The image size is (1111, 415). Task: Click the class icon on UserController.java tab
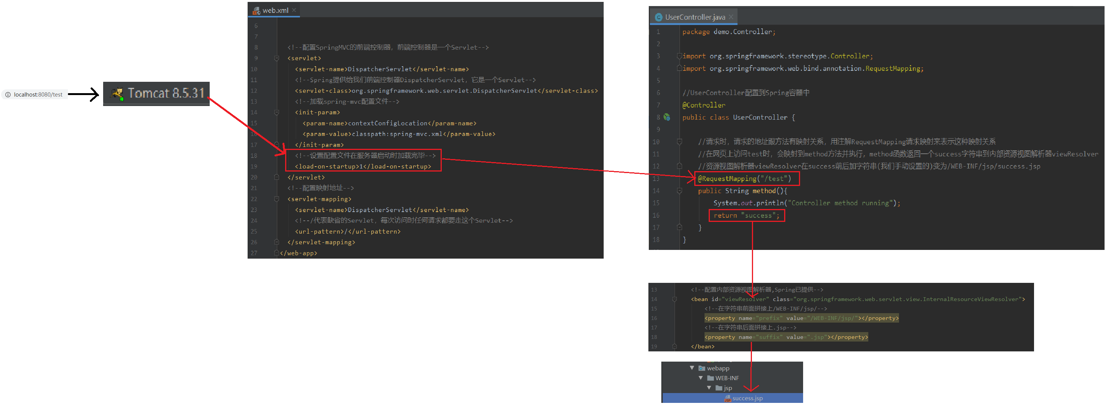coord(659,17)
